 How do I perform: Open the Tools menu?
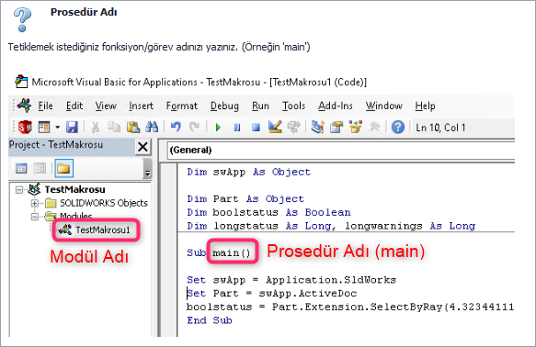coord(293,106)
